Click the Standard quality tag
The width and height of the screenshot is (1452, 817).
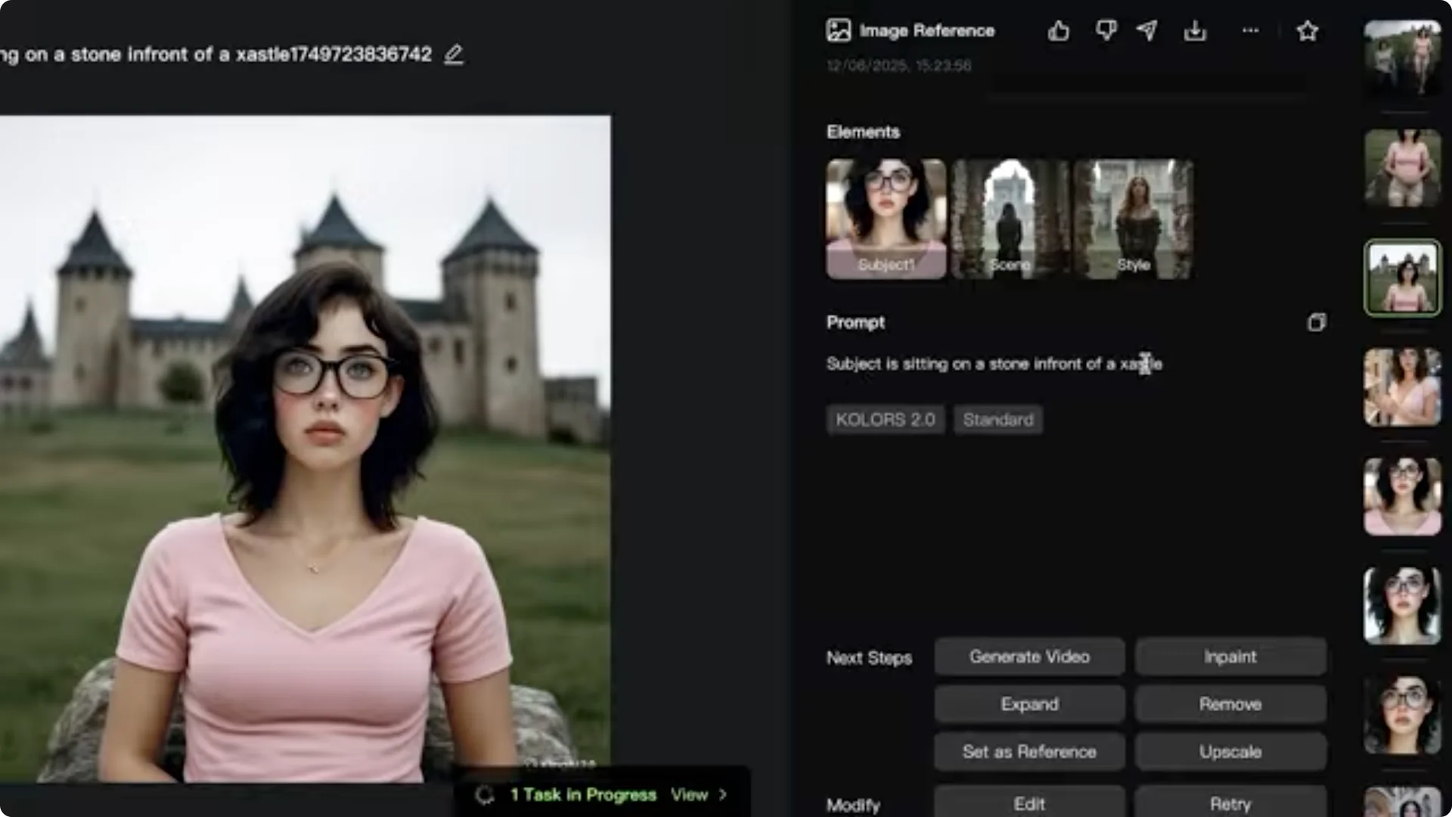[x=997, y=419]
